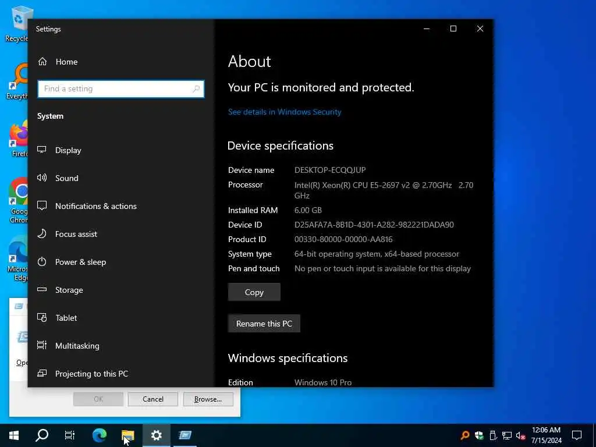The width and height of the screenshot is (596, 447).
Task: Click the device name DESKTOP-ECQQJUP
Action: point(330,170)
